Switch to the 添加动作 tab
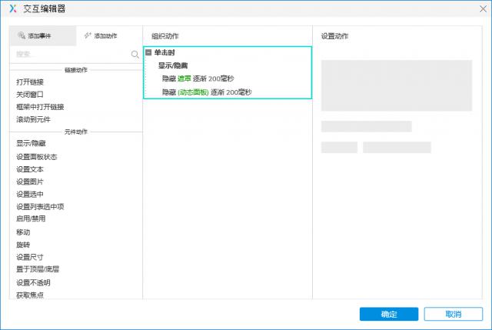 point(101,36)
